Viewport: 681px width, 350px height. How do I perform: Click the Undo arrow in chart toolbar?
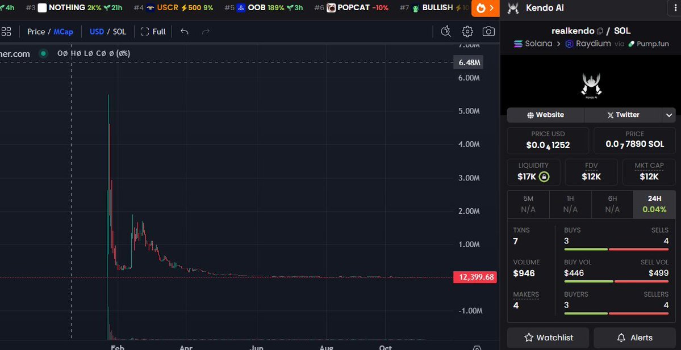coord(184,32)
